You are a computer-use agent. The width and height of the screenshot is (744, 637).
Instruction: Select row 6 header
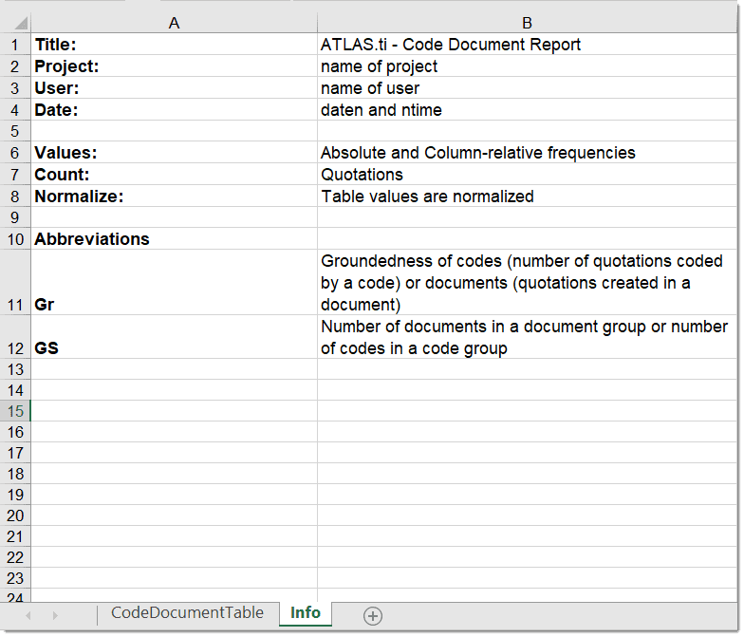[x=15, y=152]
